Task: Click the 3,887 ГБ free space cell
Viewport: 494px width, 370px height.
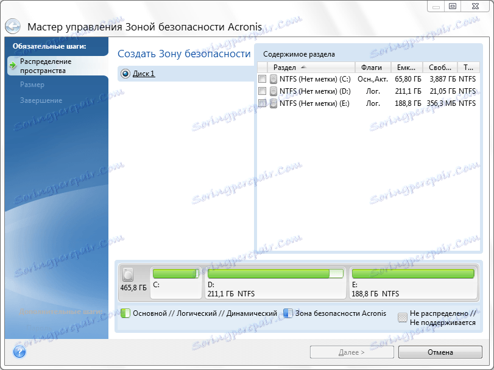Action: (x=443, y=79)
